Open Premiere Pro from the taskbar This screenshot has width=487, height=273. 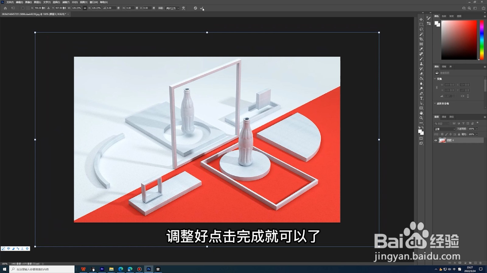pos(102,269)
